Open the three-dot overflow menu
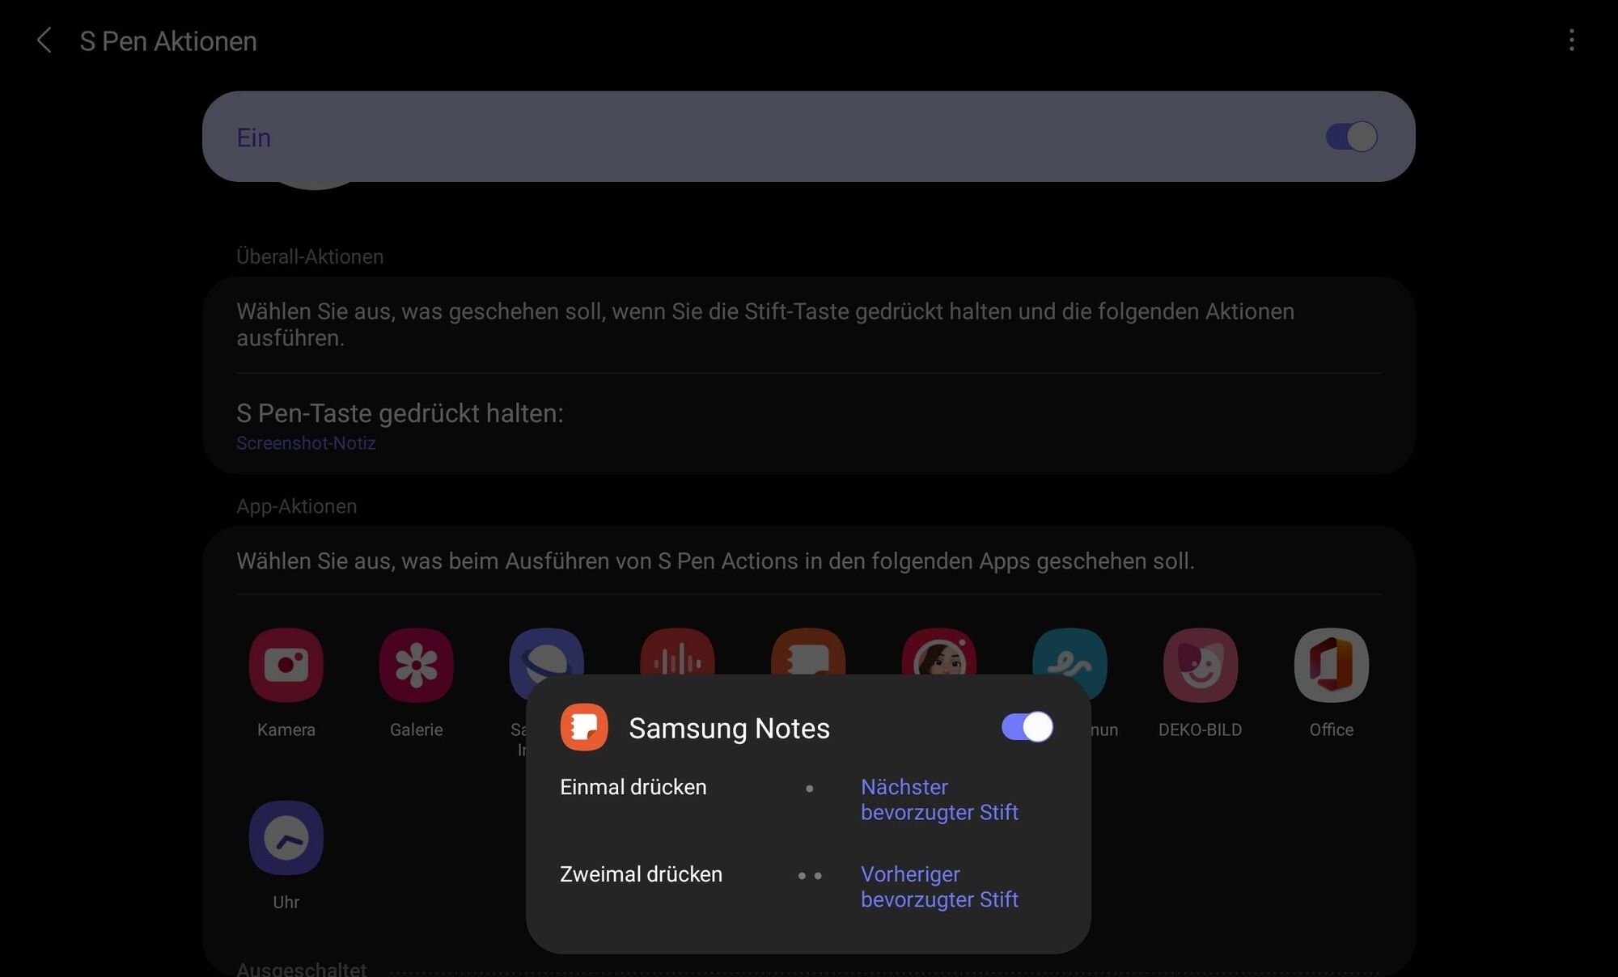1618x977 pixels. pyautogui.click(x=1571, y=40)
